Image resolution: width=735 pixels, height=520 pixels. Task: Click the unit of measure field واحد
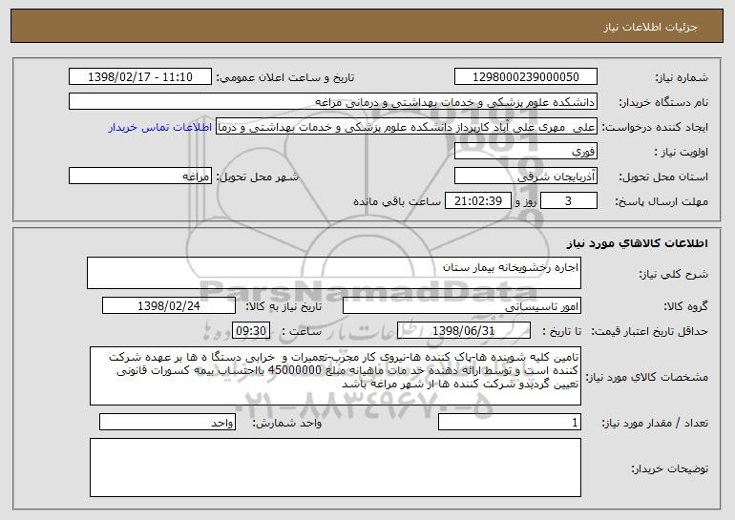point(167,422)
